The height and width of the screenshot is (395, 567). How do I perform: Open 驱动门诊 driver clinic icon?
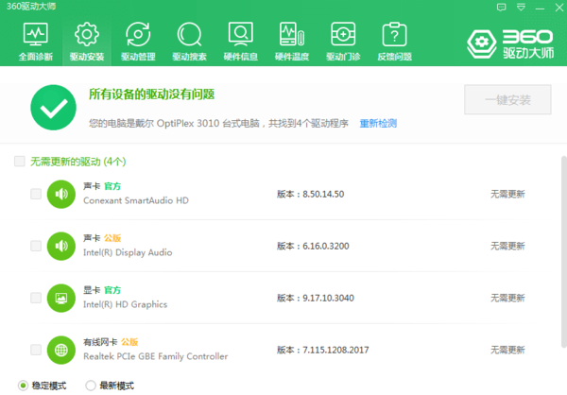click(341, 41)
